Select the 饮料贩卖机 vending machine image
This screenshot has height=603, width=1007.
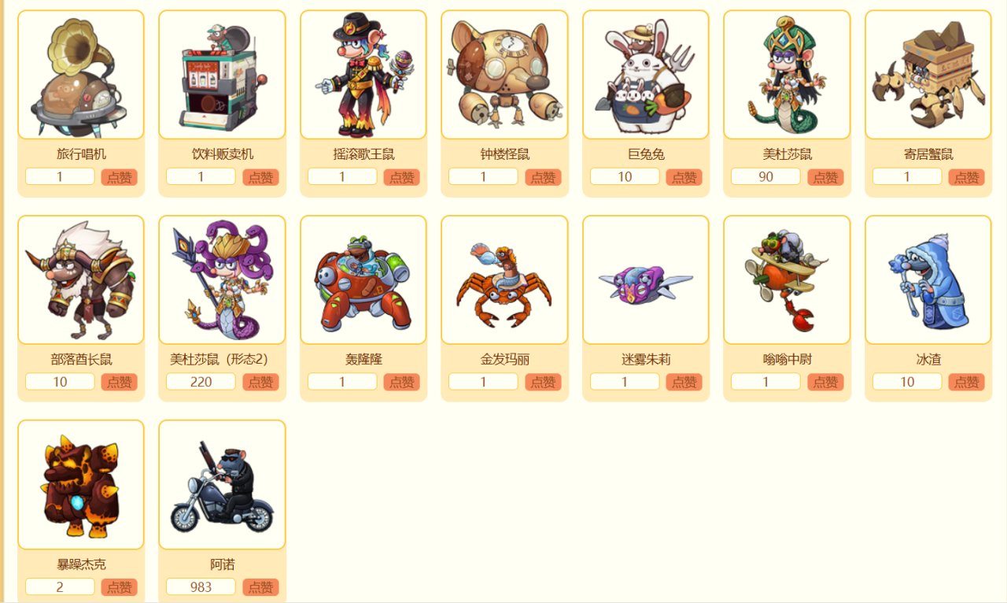point(222,75)
